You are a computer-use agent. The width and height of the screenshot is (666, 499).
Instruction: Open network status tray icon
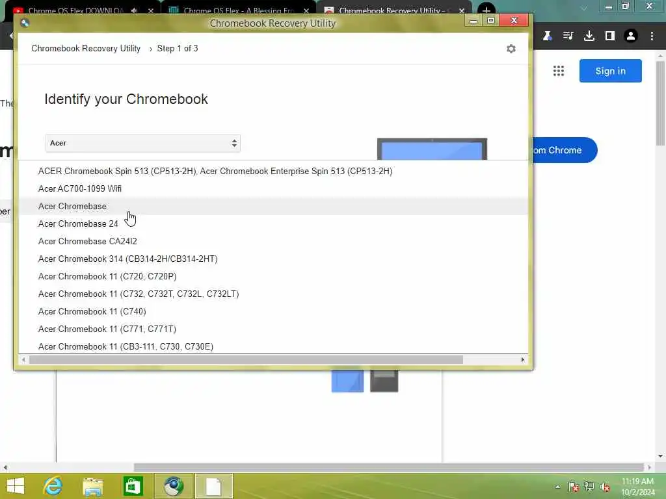click(589, 487)
